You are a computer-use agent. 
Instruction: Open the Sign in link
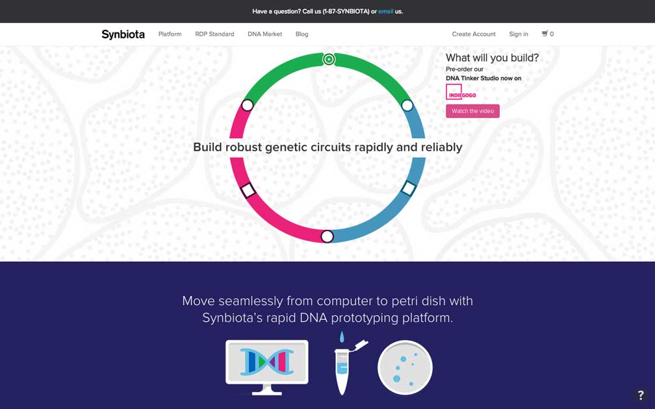coord(519,34)
